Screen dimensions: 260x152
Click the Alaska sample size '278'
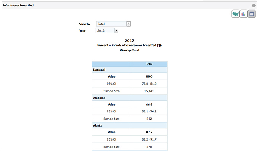point(149,147)
